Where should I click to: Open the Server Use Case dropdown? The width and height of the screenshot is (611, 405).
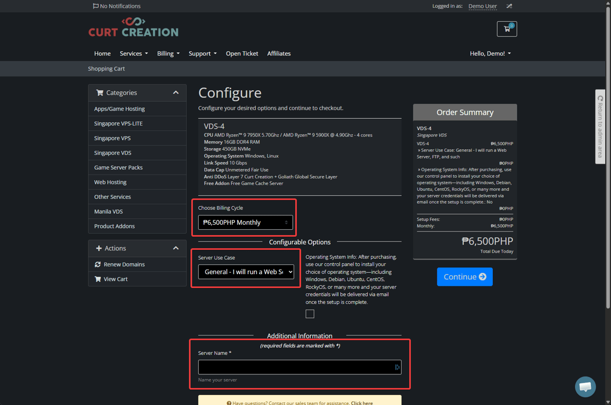tap(246, 272)
